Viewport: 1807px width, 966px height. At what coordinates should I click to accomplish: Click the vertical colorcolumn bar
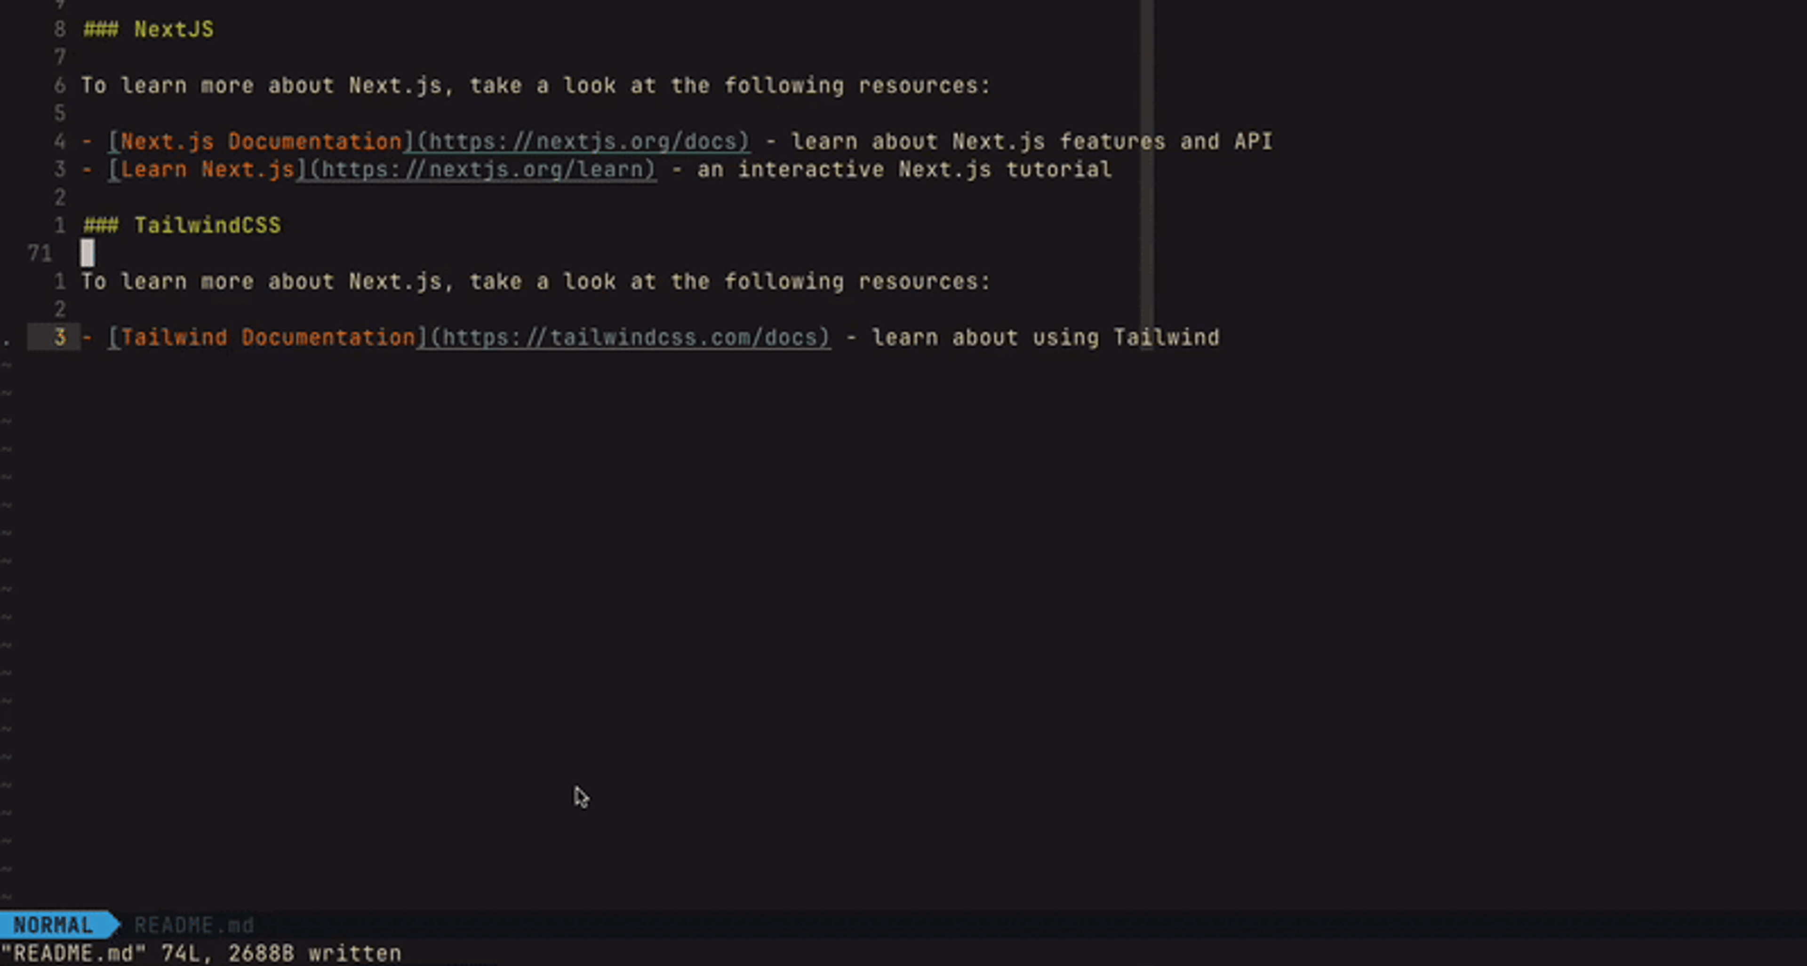(x=1147, y=175)
